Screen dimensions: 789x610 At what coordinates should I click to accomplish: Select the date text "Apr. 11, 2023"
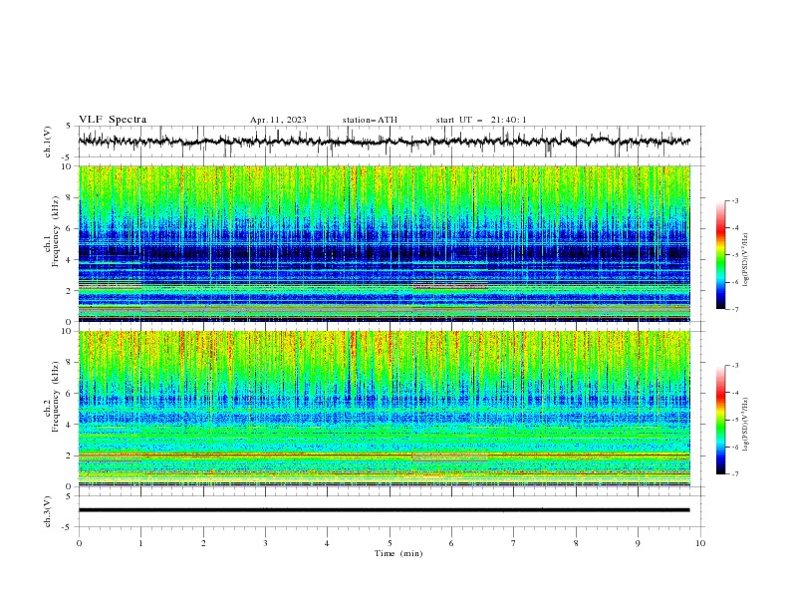pyautogui.click(x=278, y=120)
